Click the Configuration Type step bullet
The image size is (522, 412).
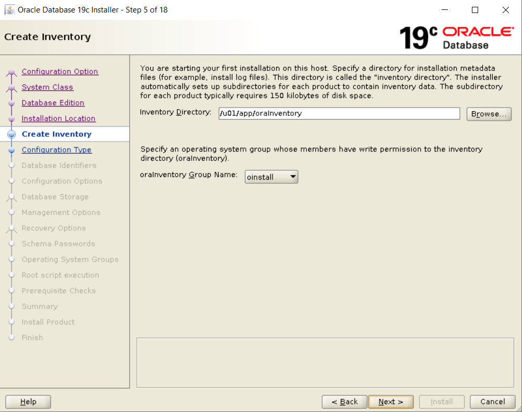(x=11, y=150)
